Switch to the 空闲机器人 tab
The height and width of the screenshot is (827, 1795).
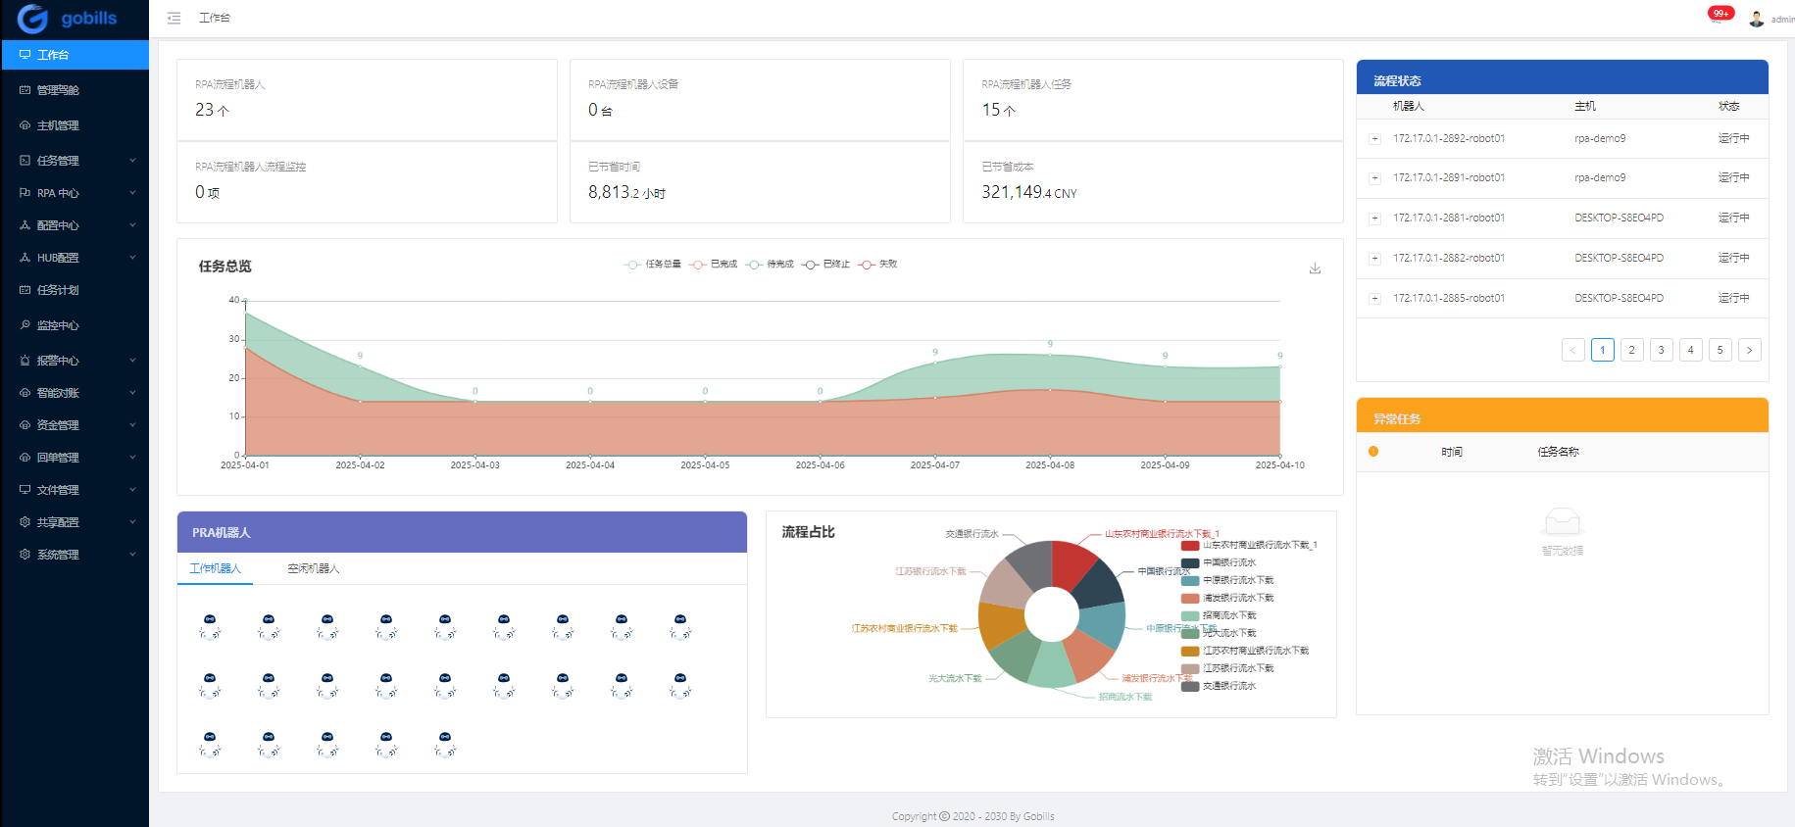pos(313,569)
